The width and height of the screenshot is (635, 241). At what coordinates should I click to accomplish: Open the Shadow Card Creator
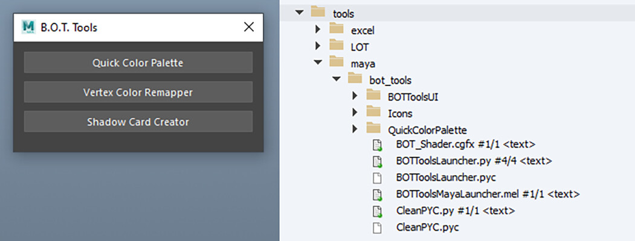pos(138,122)
